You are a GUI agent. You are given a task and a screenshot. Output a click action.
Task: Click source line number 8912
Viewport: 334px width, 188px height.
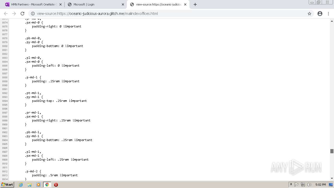pos(5,171)
